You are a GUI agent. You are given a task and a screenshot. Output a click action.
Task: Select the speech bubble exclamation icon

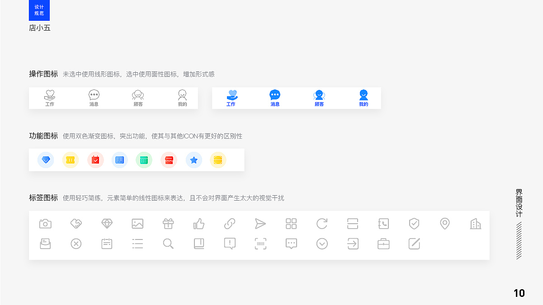230,244
